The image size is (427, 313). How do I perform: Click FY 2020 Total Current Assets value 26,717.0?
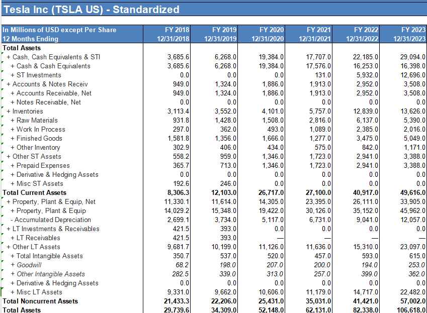point(271,193)
